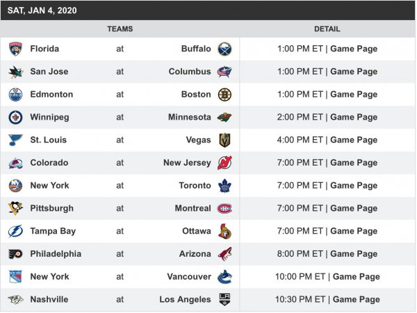The width and height of the screenshot is (417, 313).
Task: Click the Pittsburgh Penguins logo
Action: click(15, 208)
